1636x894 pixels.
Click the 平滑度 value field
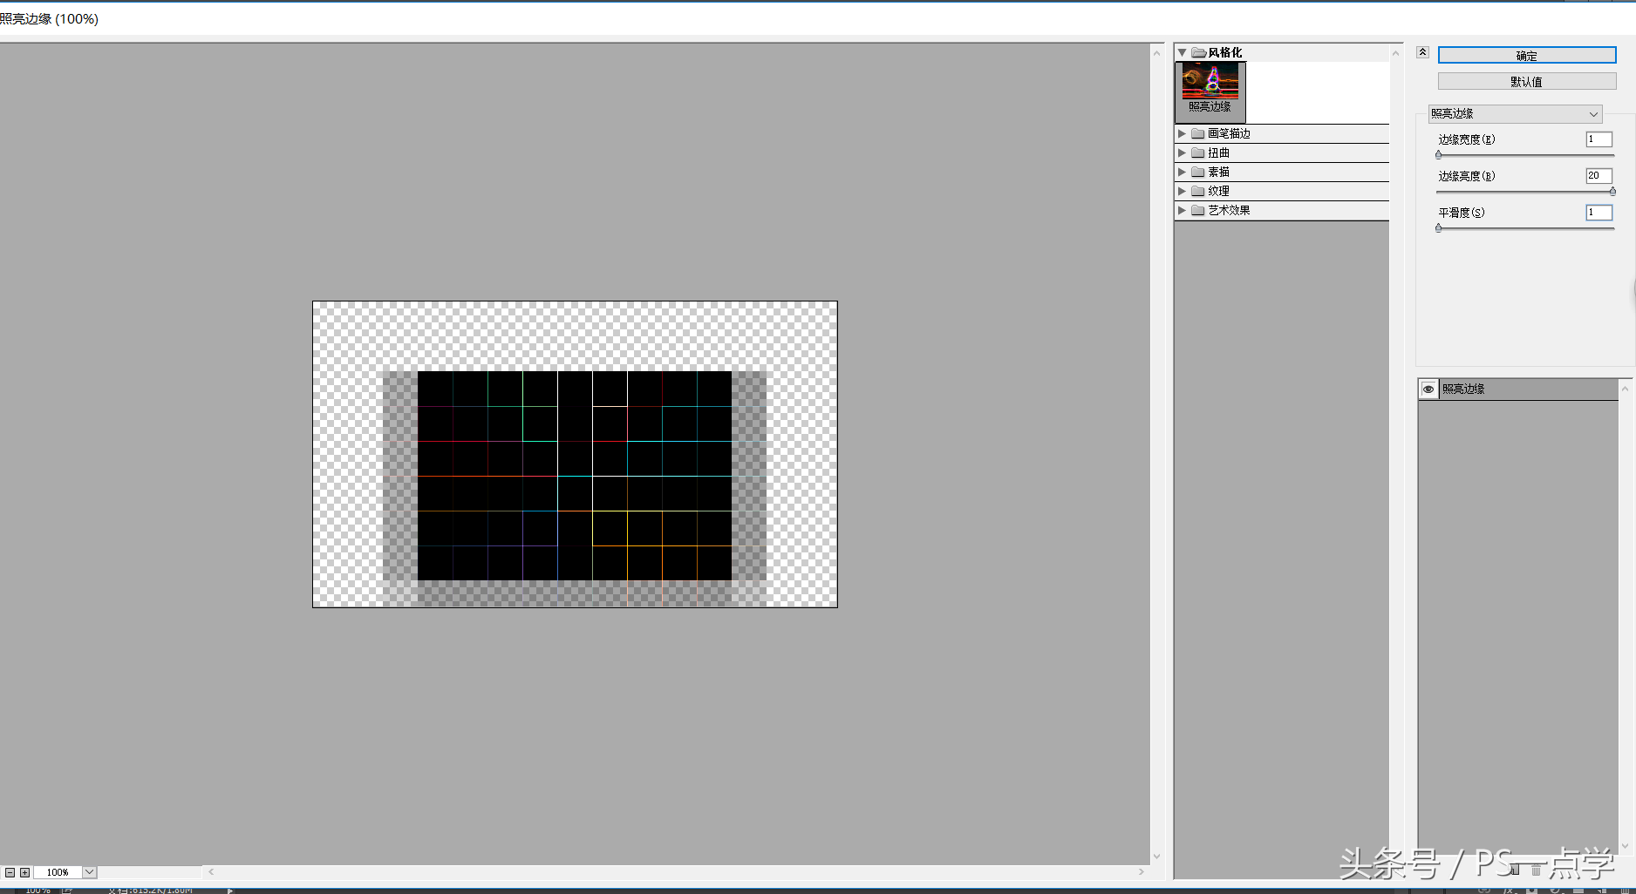click(1599, 212)
